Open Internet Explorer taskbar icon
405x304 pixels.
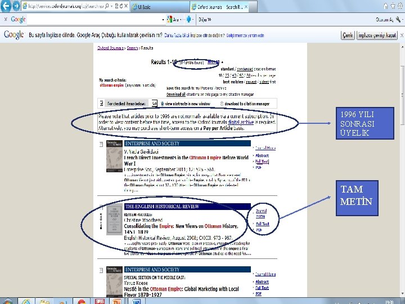pos(25,301)
